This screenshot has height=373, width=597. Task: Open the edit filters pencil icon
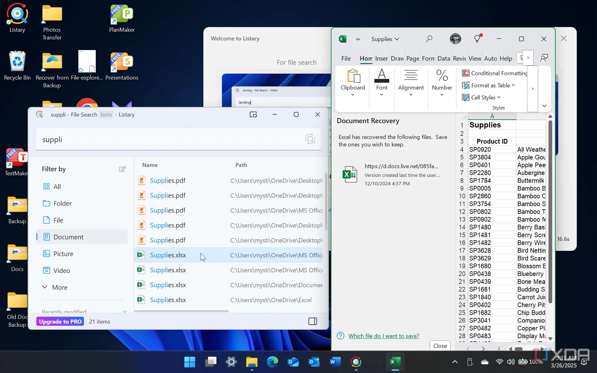[x=122, y=169]
